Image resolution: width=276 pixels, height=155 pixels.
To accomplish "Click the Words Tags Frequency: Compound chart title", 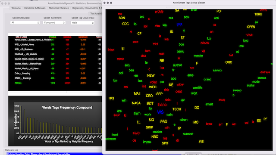I will (x=67, y=108).
